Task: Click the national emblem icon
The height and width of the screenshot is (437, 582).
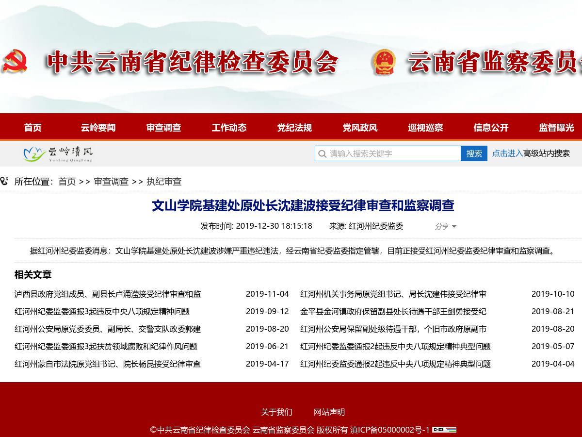Action: coord(384,62)
